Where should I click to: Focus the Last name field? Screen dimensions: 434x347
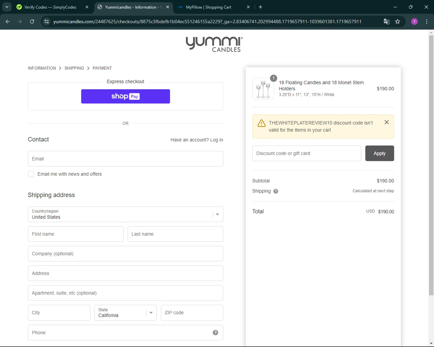point(175,234)
